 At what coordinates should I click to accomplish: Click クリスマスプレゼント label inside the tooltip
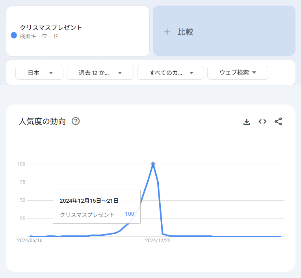87,215
